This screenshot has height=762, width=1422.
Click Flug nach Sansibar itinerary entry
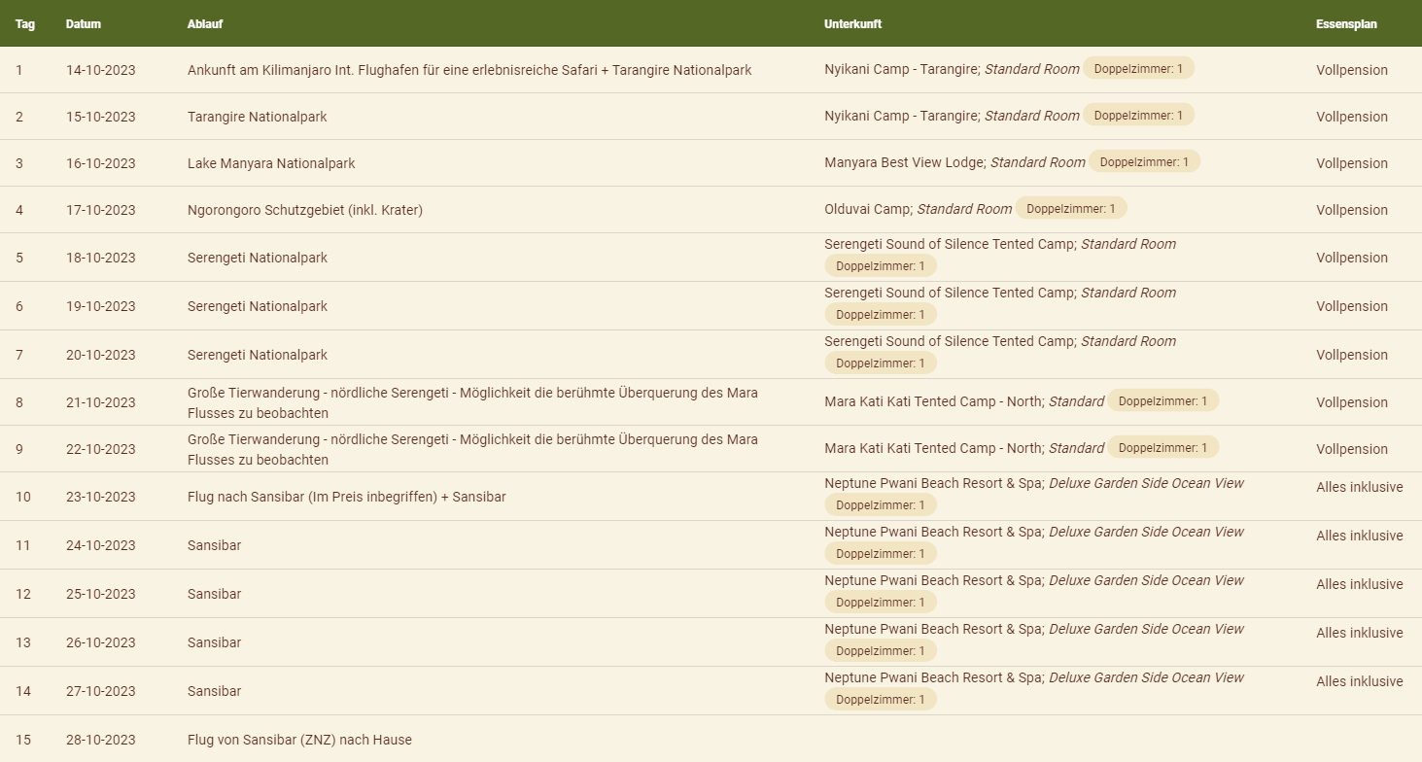(x=346, y=497)
